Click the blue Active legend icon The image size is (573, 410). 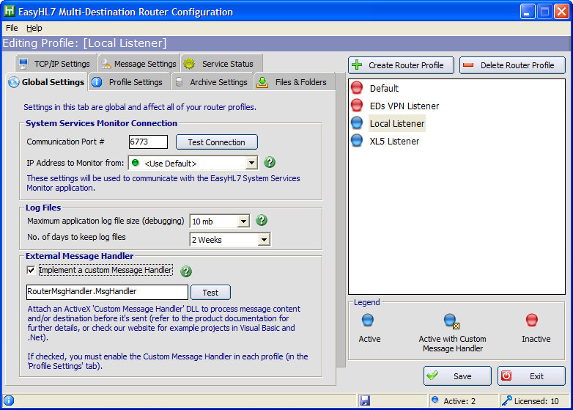pyautogui.click(x=368, y=320)
